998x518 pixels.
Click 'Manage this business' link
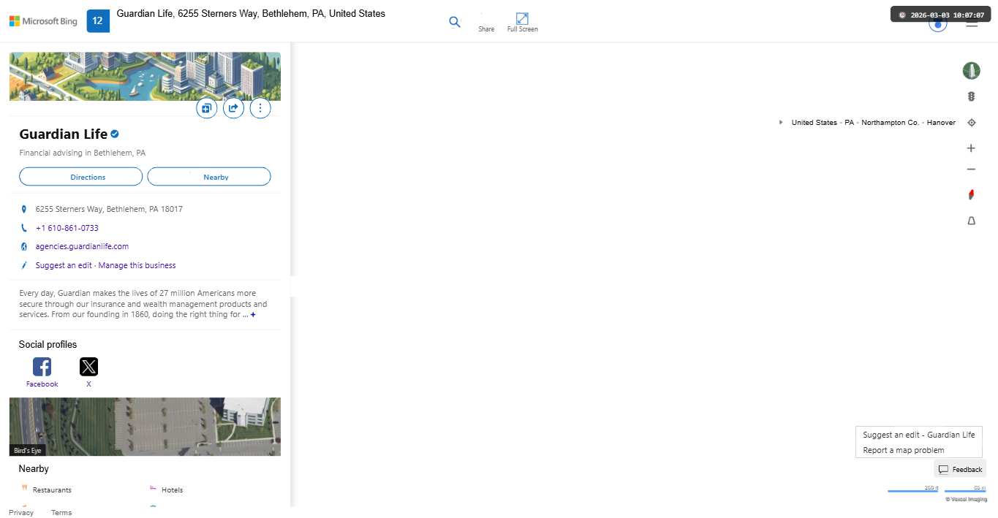click(137, 265)
